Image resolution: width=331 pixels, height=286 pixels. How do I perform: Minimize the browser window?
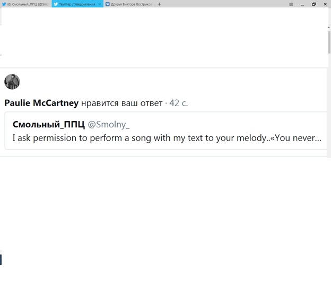302,4
